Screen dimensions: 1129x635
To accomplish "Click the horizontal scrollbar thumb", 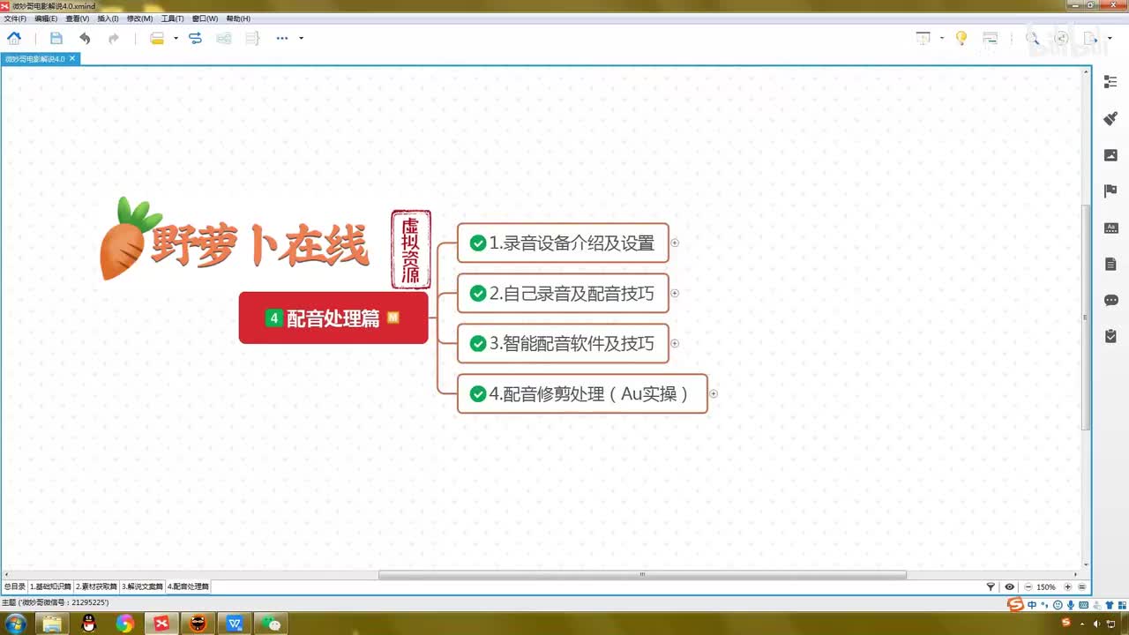I will pyautogui.click(x=642, y=574).
